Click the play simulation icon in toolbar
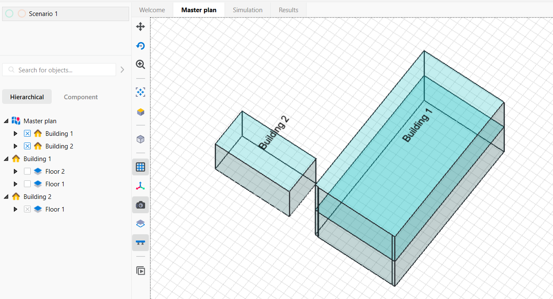553x299 pixels. (x=140, y=270)
